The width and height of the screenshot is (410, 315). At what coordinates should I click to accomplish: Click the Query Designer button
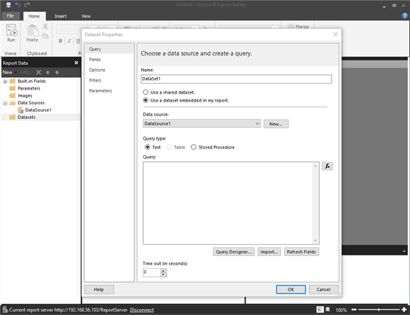pyautogui.click(x=233, y=252)
